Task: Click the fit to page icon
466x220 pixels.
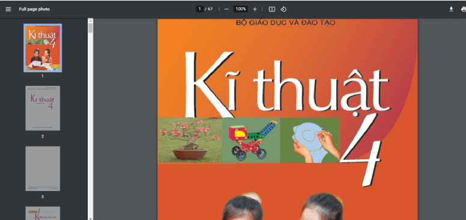Action: click(272, 9)
